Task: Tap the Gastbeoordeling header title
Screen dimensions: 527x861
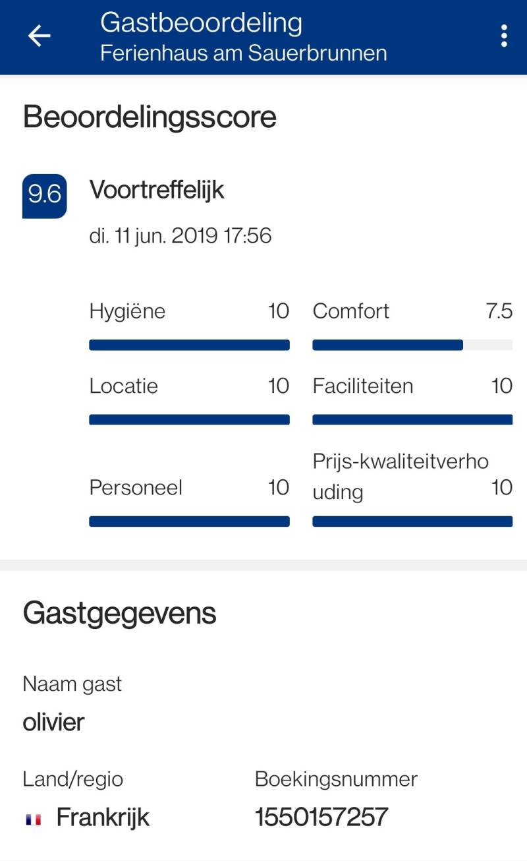Action: (x=201, y=23)
